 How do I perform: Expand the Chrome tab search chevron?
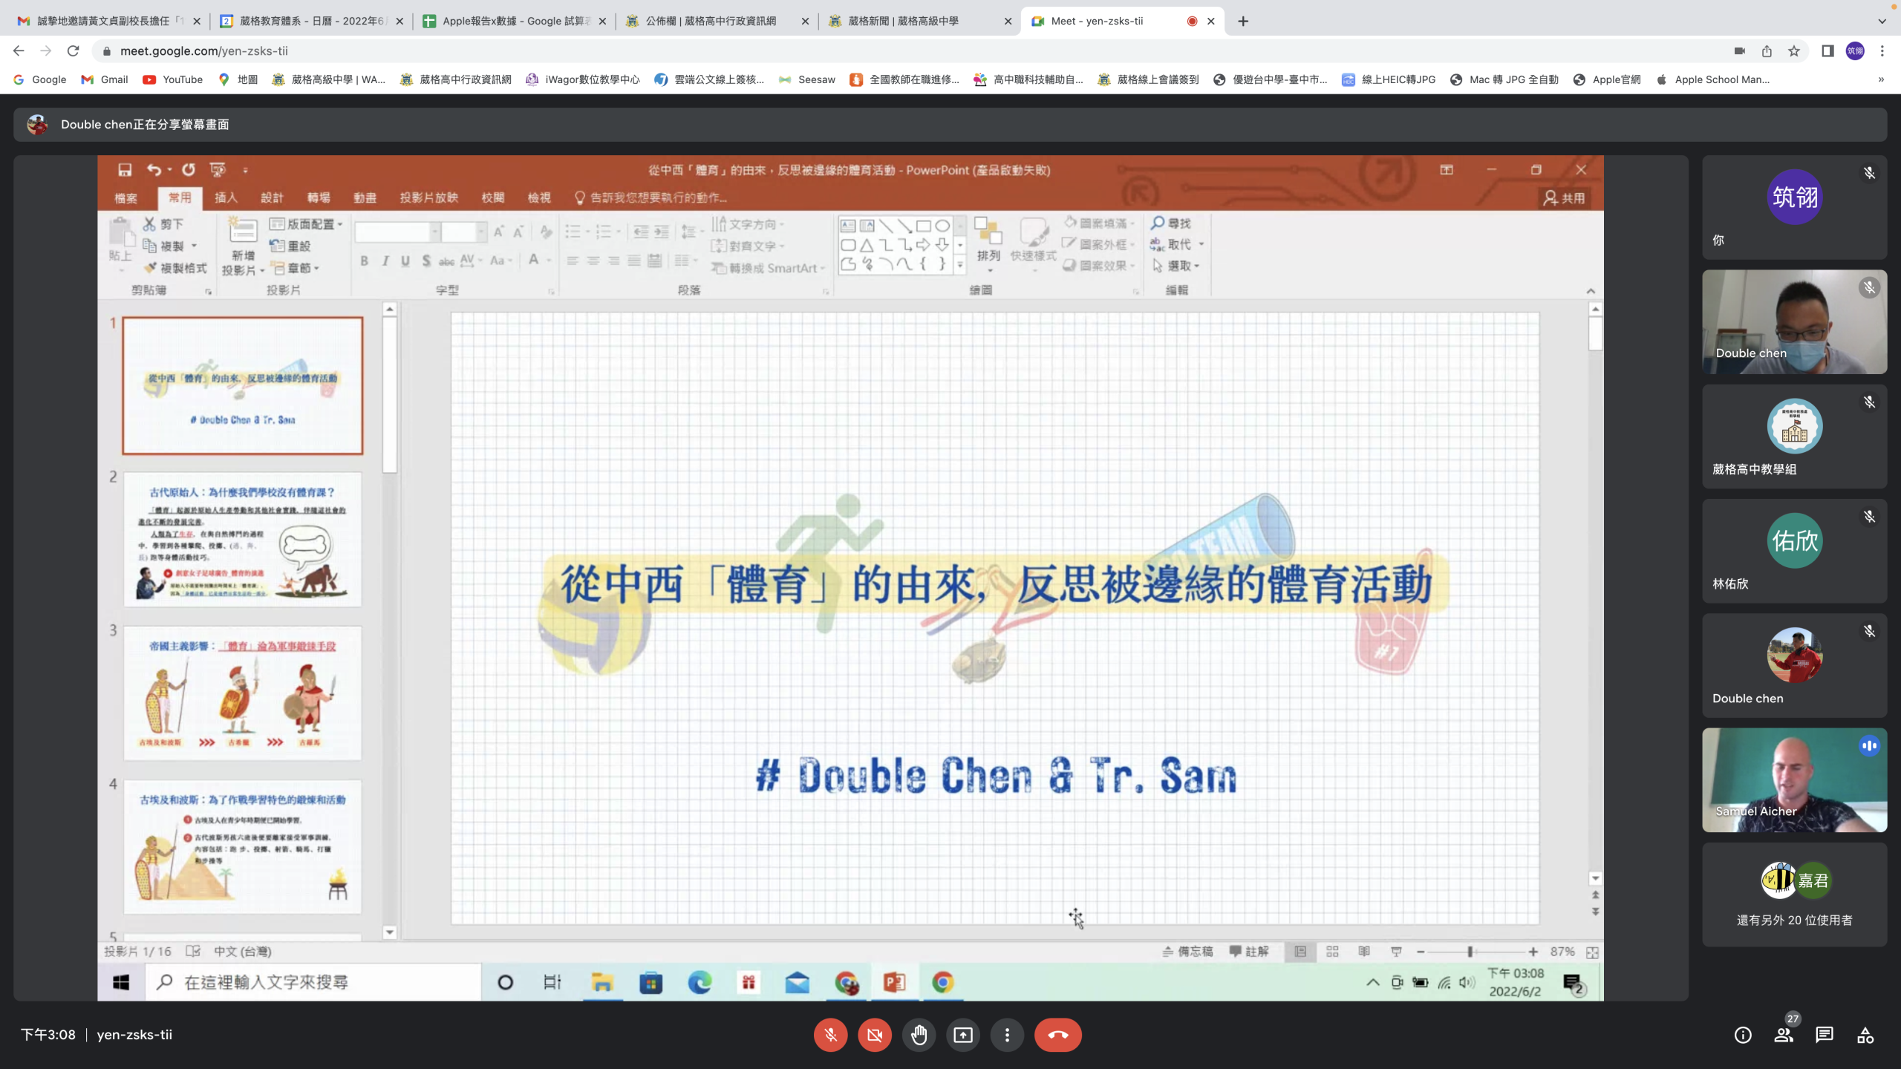pos(1882,21)
